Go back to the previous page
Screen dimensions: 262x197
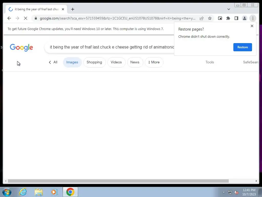point(9,18)
